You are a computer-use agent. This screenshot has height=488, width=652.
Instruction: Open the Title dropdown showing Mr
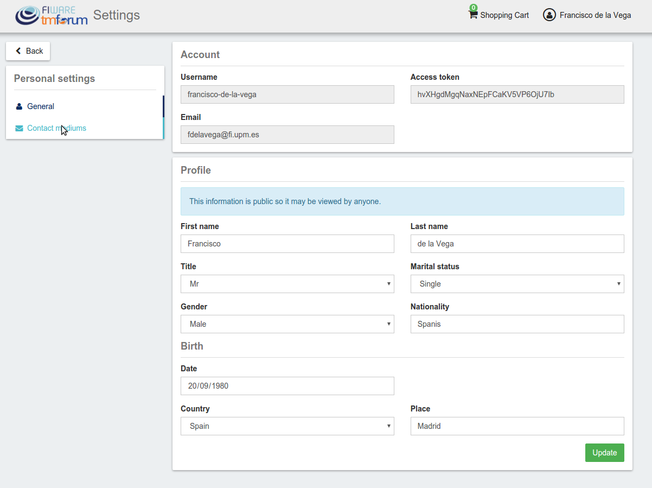(287, 284)
